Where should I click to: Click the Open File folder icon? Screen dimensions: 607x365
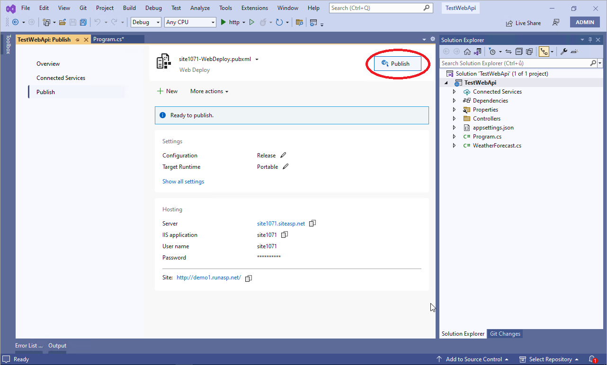[62, 22]
